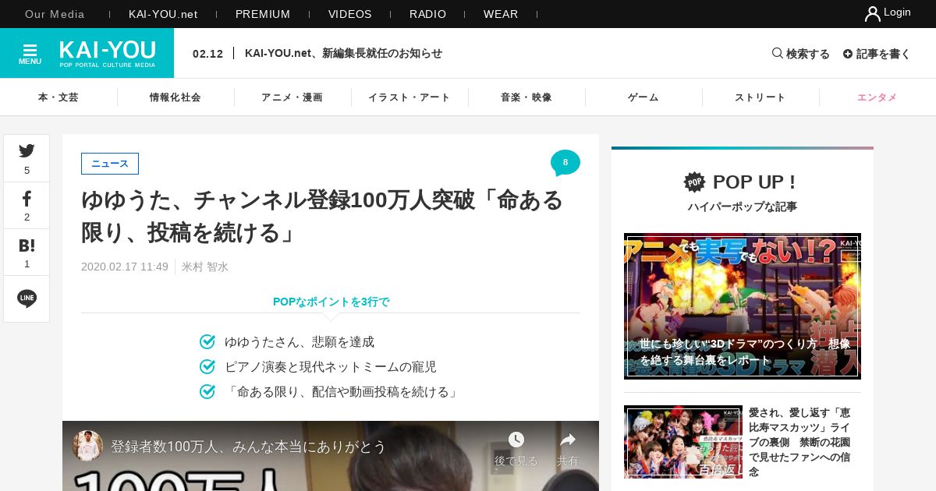Open the 3Dドラマ featured article thumbnail
This screenshot has width=936, height=491.
[x=743, y=306]
